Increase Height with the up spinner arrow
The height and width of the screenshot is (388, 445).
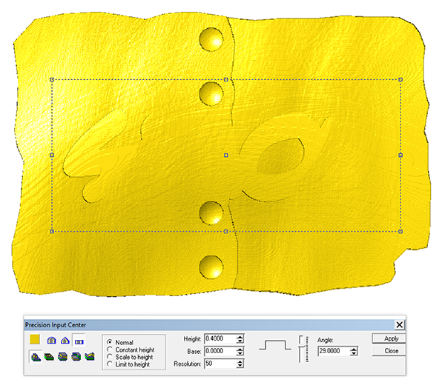pos(240,337)
